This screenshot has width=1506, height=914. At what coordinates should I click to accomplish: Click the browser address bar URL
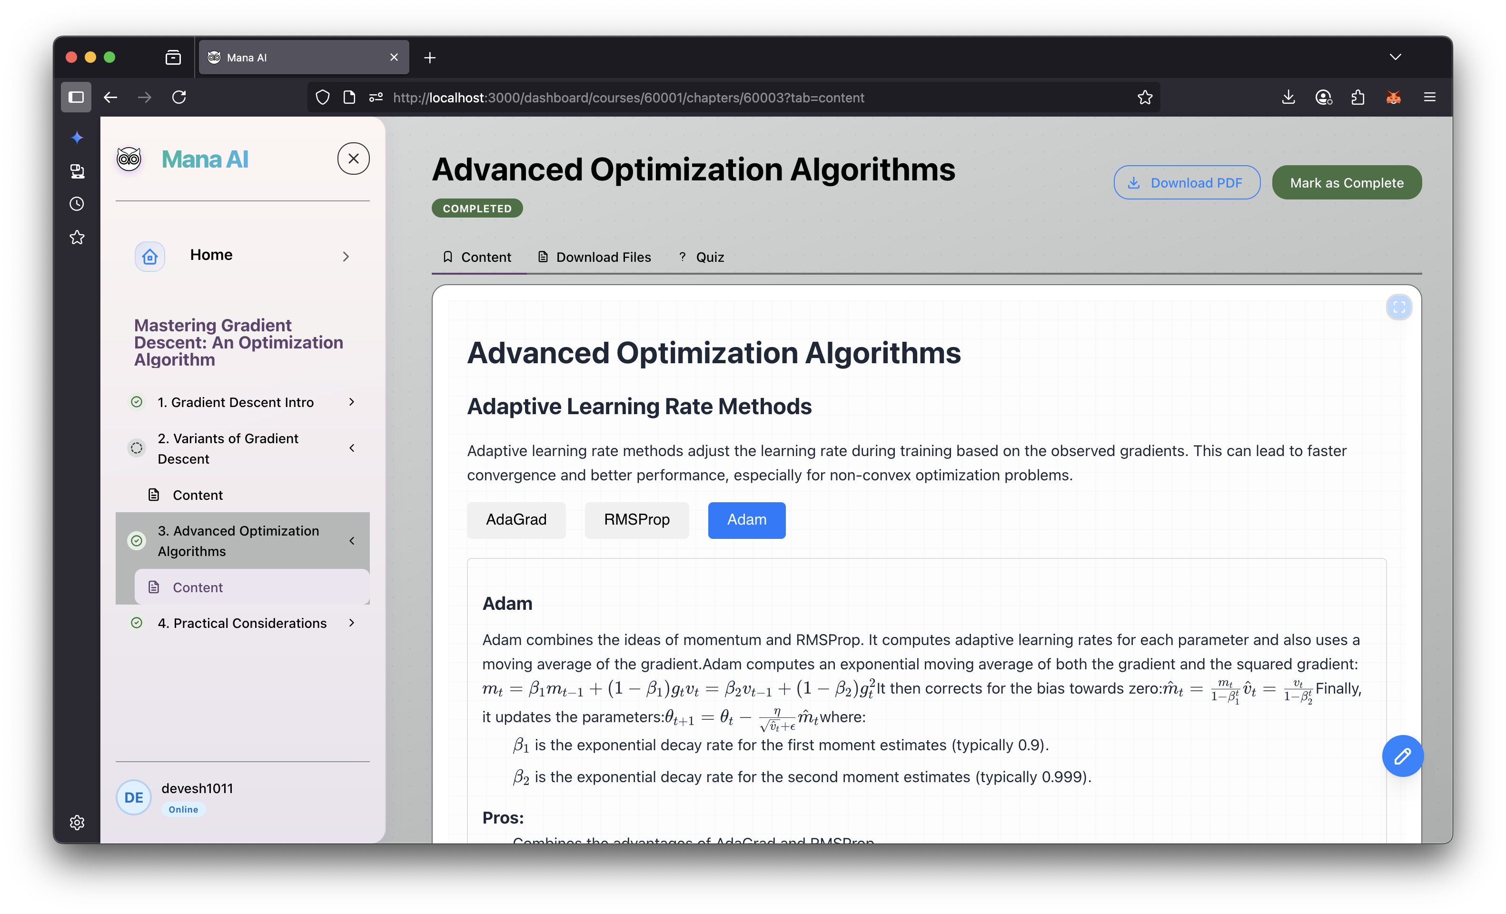click(628, 98)
